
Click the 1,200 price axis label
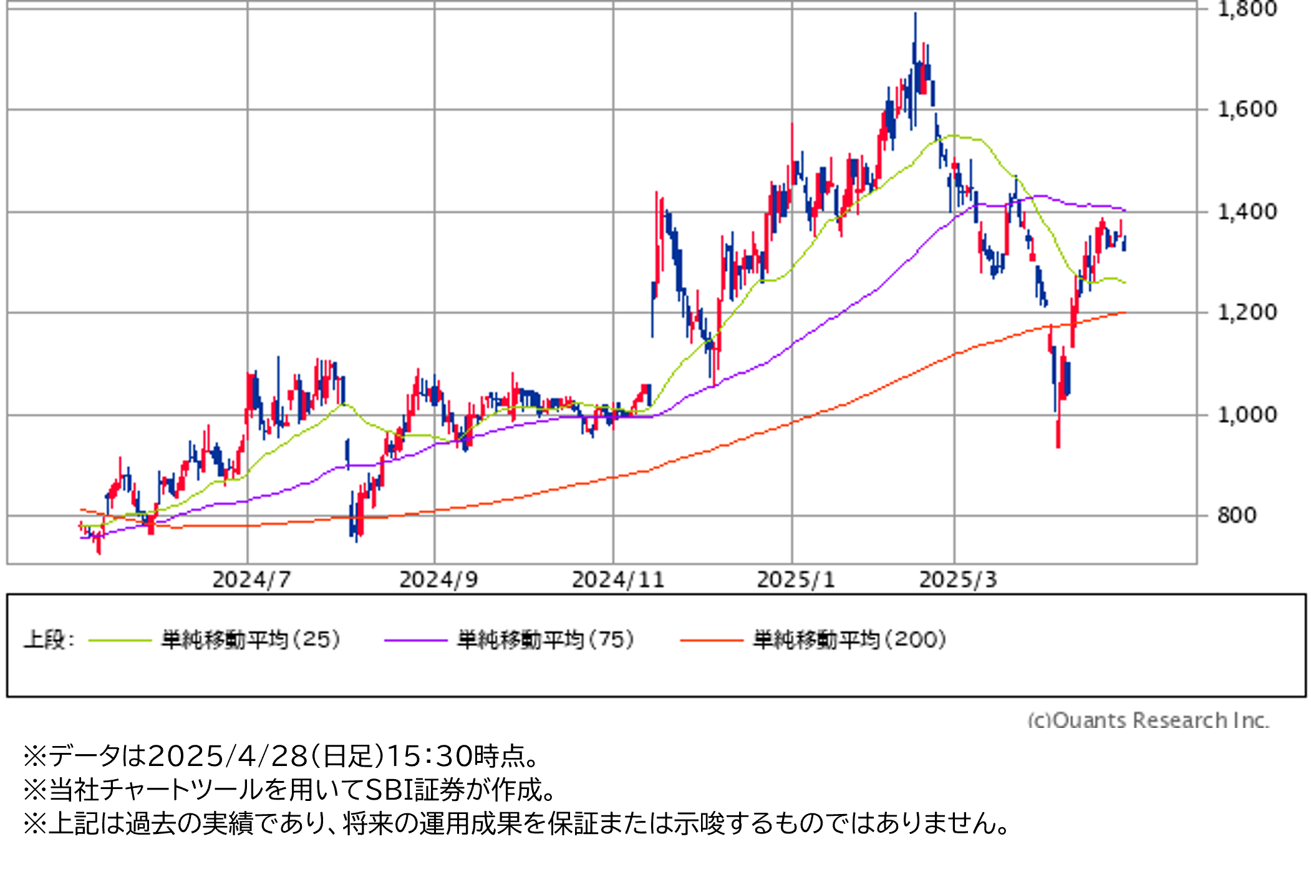(x=1247, y=313)
